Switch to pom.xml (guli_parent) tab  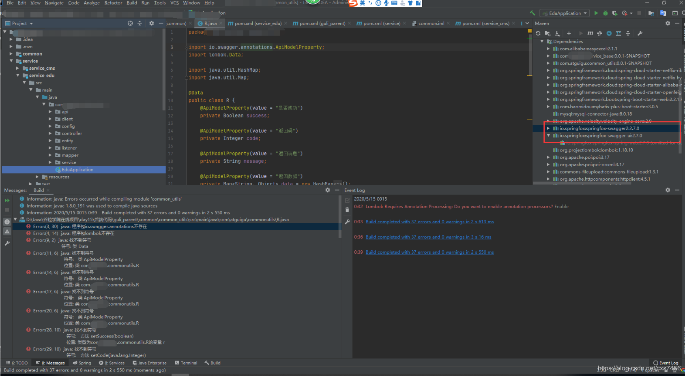pyautogui.click(x=322, y=23)
